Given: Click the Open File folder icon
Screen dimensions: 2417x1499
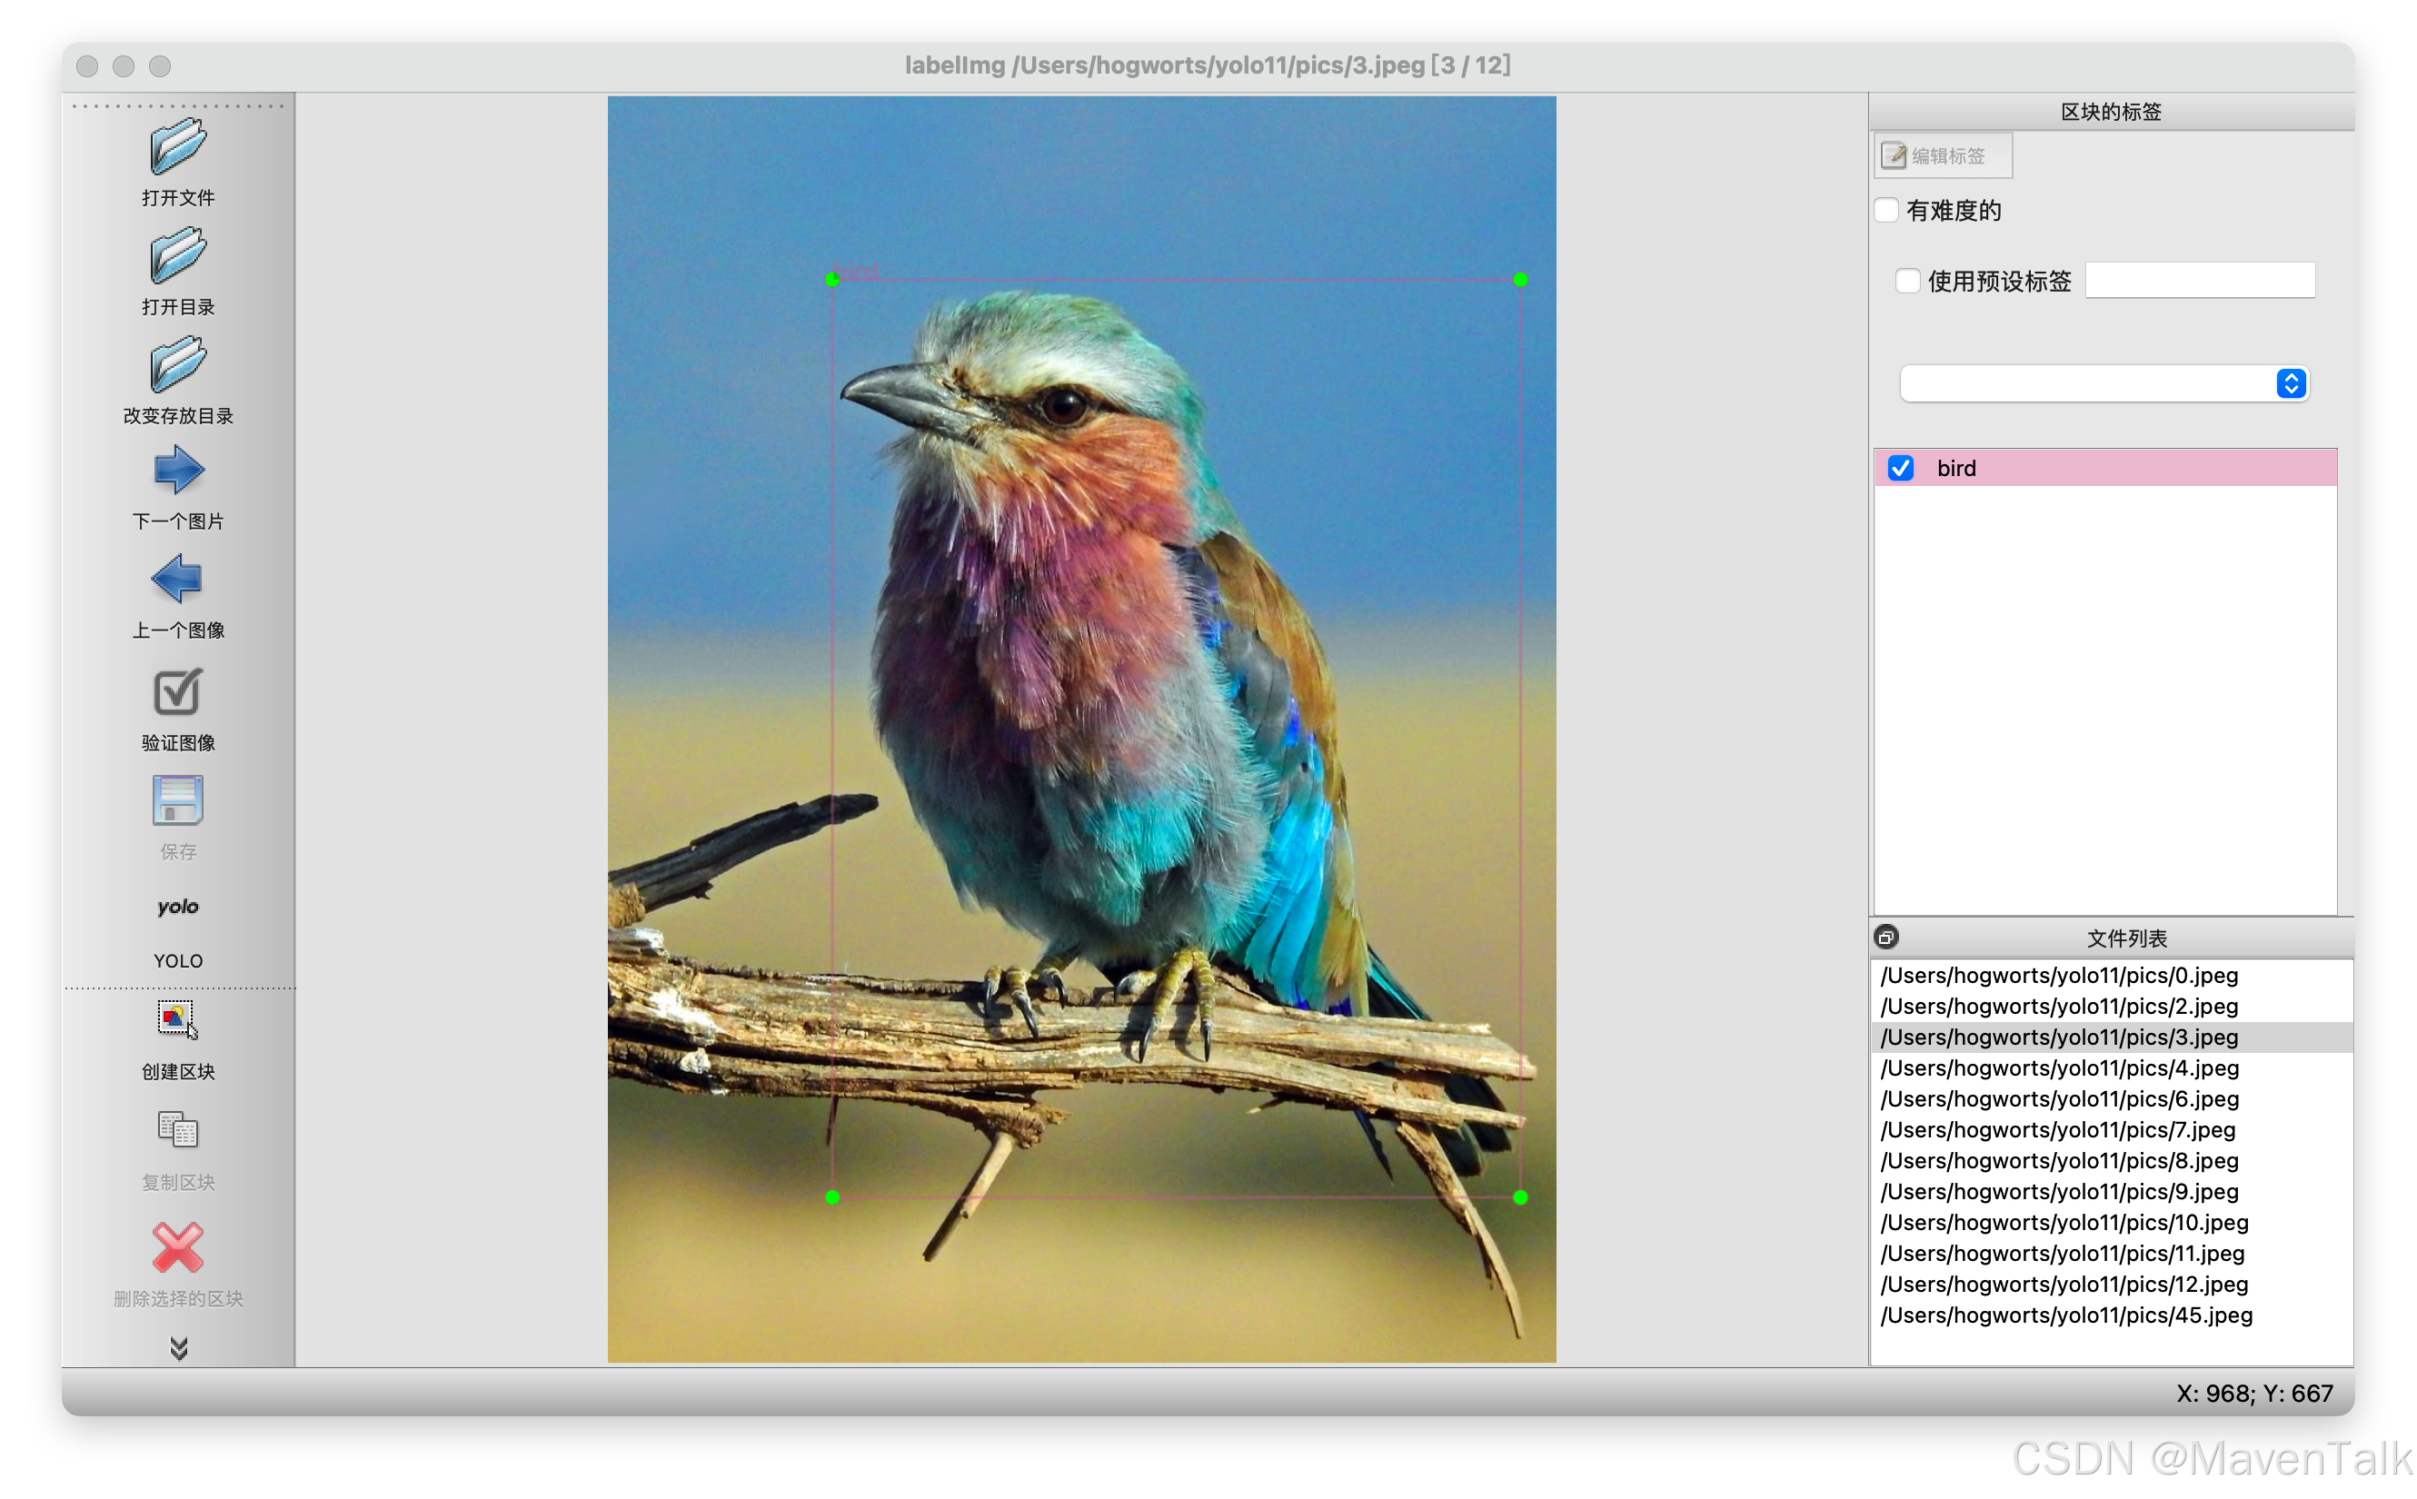Looking at the screenshot, I should [177, 147].
